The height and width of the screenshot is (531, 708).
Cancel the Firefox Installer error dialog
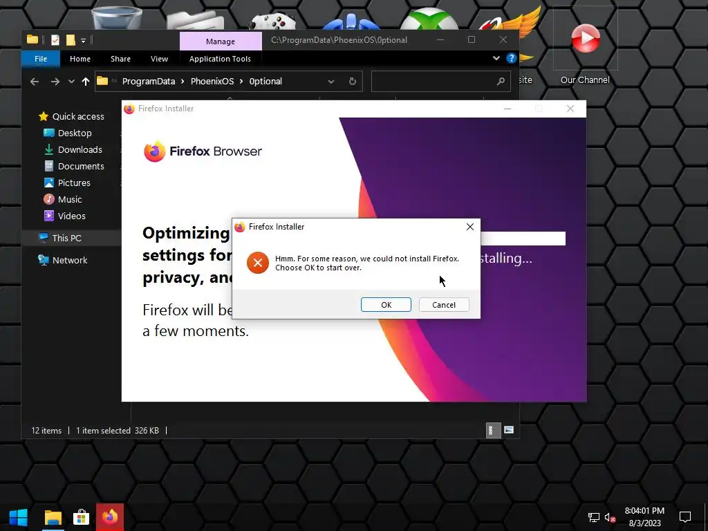444,305
